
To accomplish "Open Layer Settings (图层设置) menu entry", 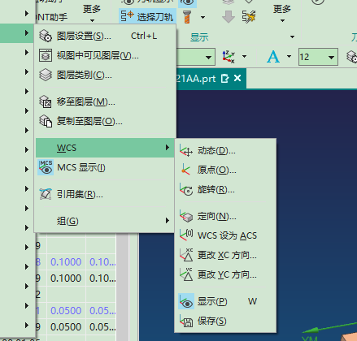I will pos(105,36).
